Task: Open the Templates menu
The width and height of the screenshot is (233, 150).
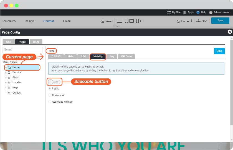Action: 9,21
